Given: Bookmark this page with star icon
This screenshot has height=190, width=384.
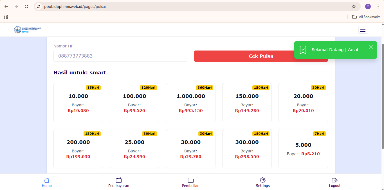Looking at the screenshot, I should 354,6.
